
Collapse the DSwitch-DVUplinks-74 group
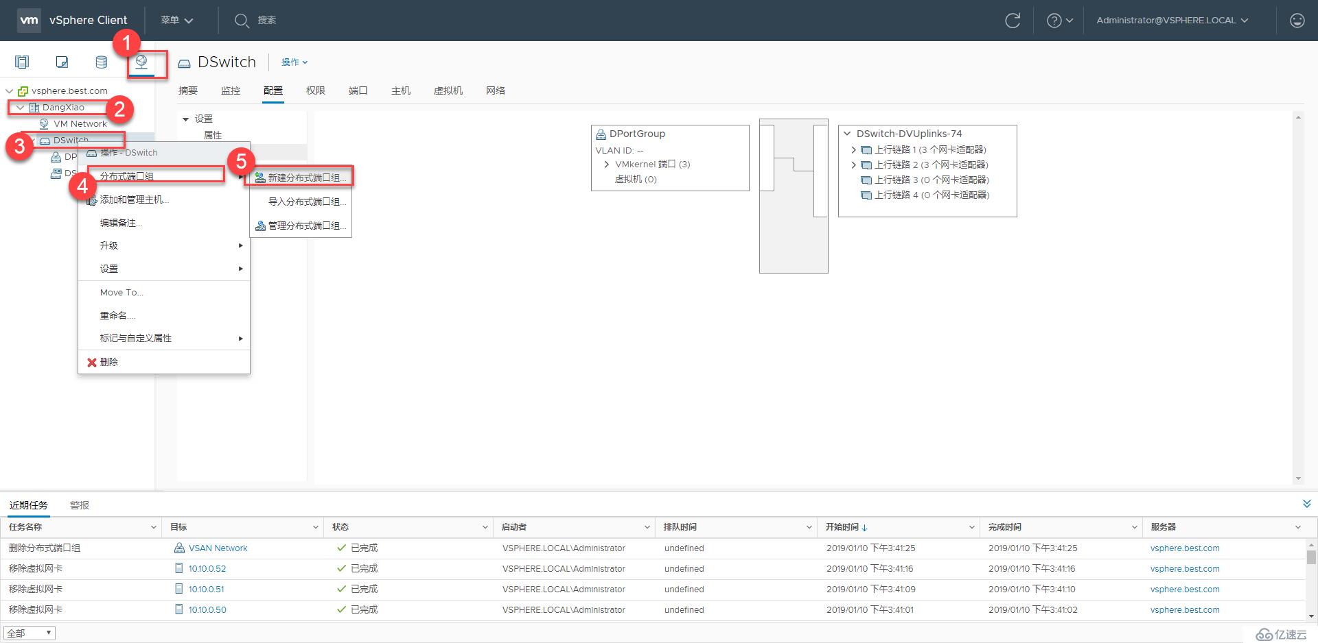pos(847,134)
